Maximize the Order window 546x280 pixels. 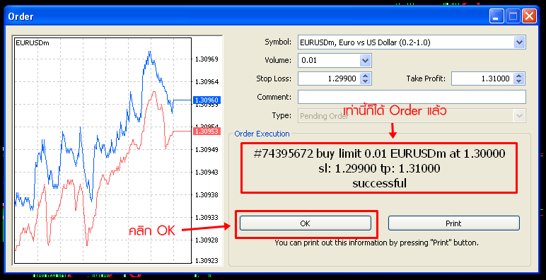[513, 16]
